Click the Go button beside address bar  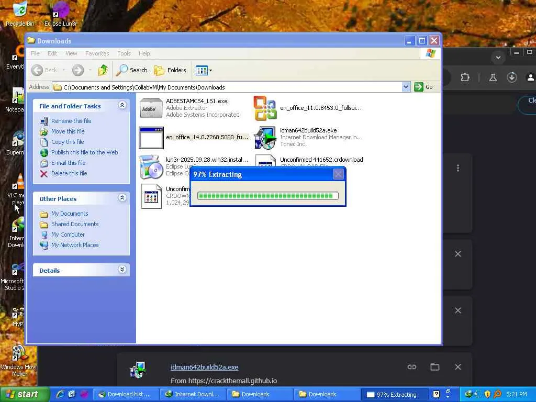click(x=423, y=87)
